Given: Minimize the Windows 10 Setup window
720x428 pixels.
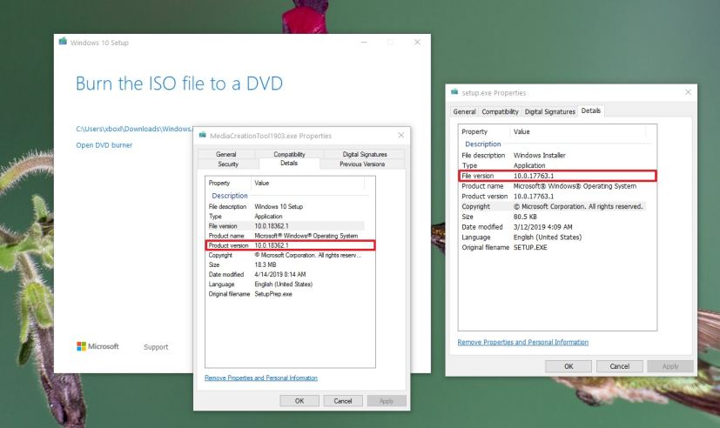Looking at the screenshot, I should click(364, 43).
